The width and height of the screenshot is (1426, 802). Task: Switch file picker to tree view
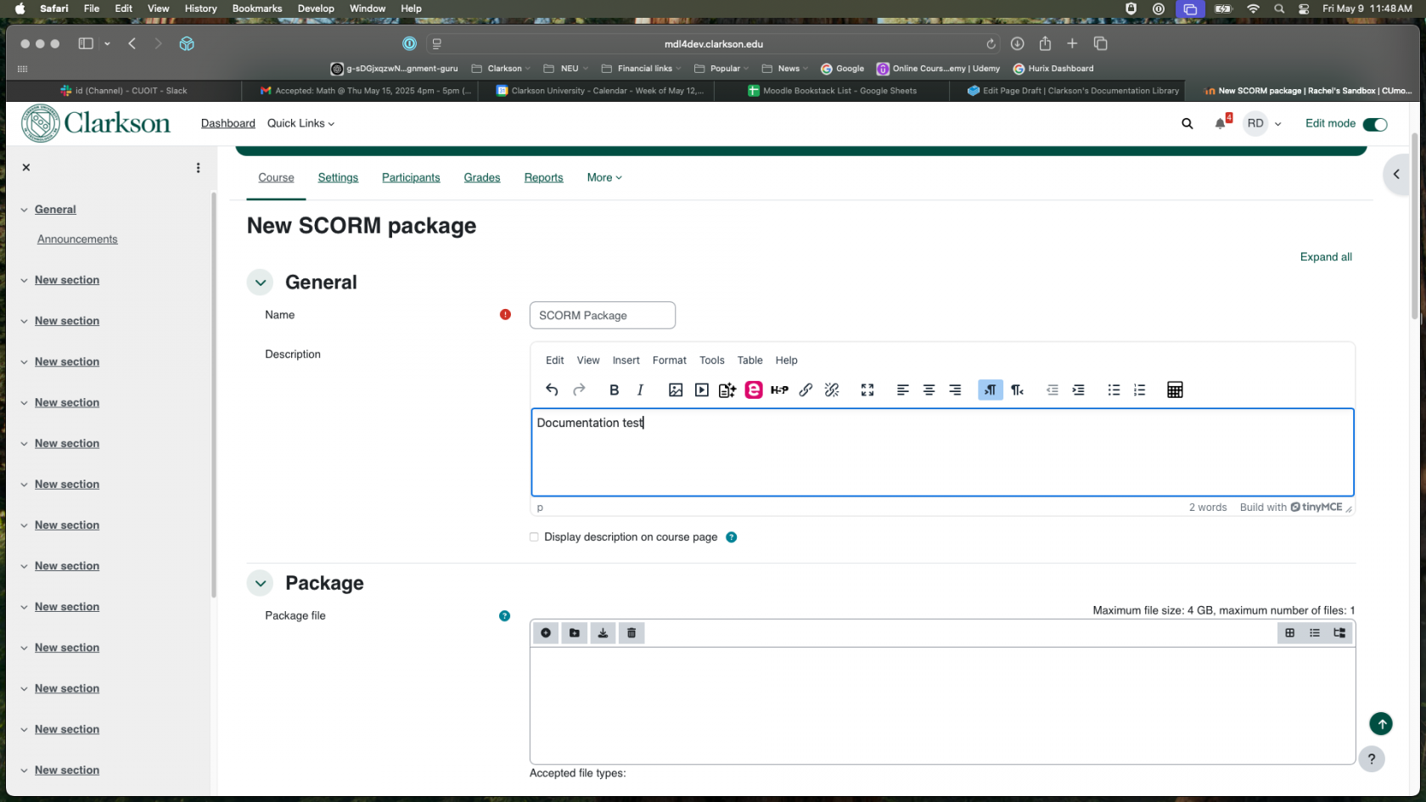pos(1339,633)
